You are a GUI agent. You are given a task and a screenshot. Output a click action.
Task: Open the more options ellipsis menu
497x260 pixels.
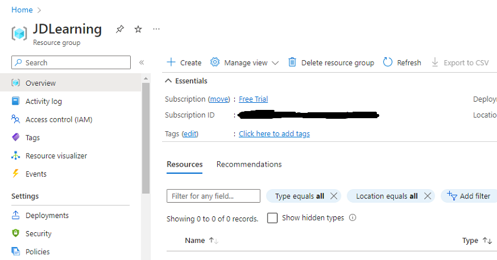(156, 29)
